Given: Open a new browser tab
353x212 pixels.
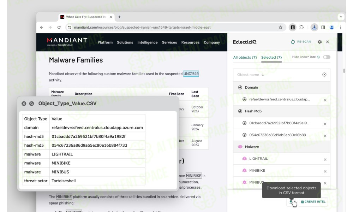Looking at the screenshot, I should coord(120,17).
